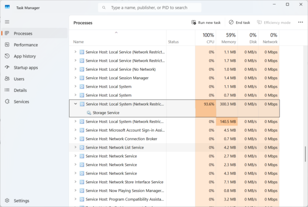Sort by the CPU column header
The height and width of the screenshot is (207, 308).
click(206, 38)
